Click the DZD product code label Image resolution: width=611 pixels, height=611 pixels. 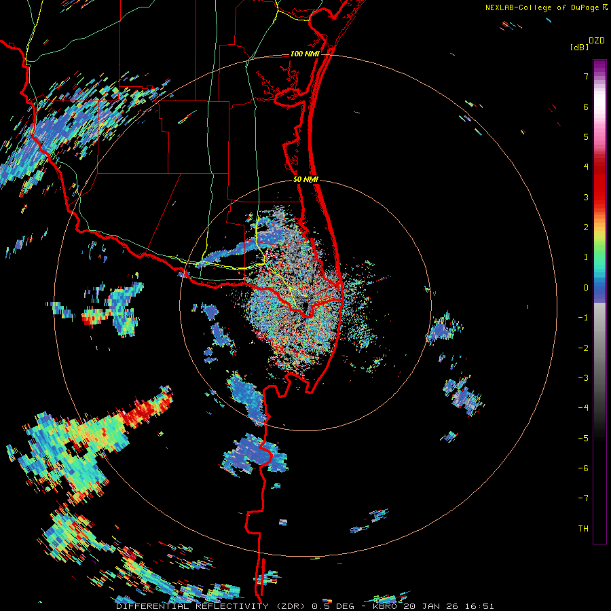[597, 41]
